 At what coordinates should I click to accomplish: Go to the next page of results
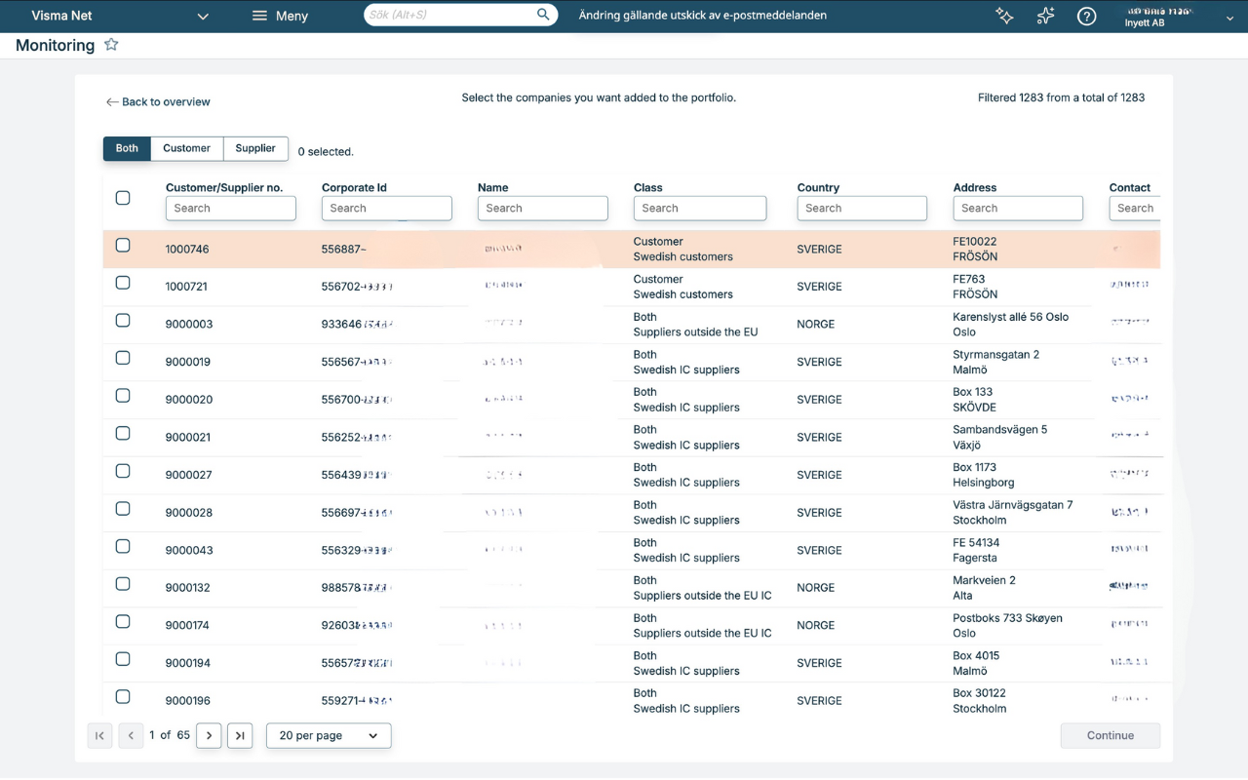pos(209,735)
